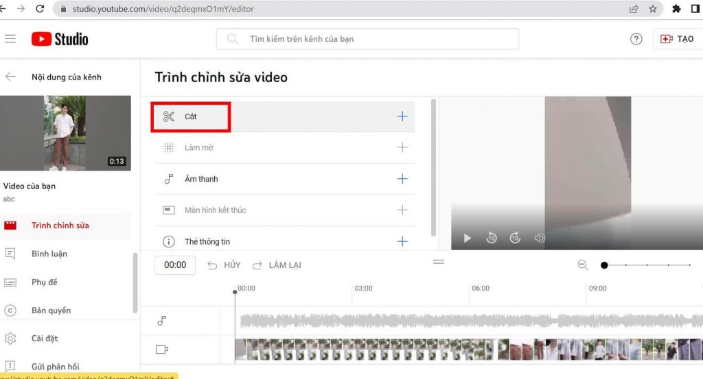Click the audio waveform track

(x=471, y=320)
